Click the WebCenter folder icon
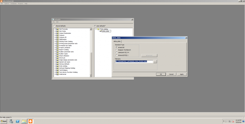This screenshot has height=124, width=245. pyautogui.click(x=58, y=74)
